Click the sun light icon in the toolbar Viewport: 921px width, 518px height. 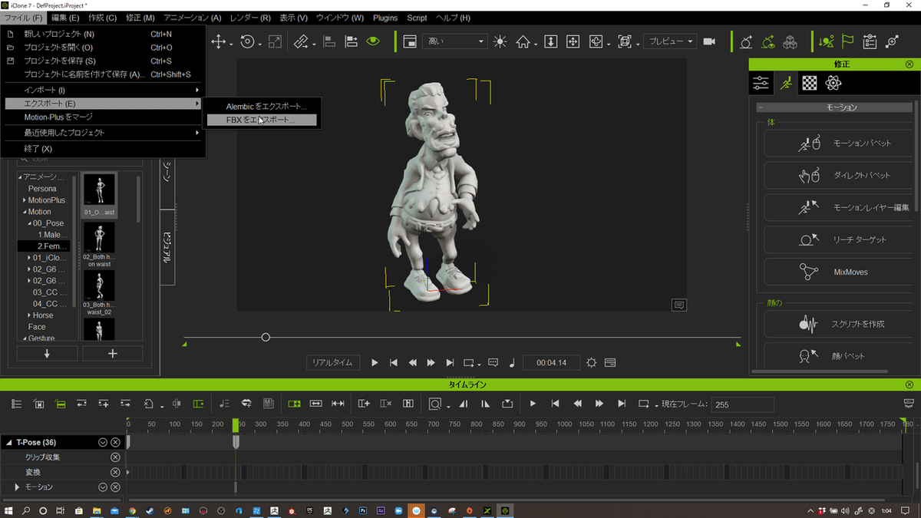pyautogui.click(x=500, y=42)
